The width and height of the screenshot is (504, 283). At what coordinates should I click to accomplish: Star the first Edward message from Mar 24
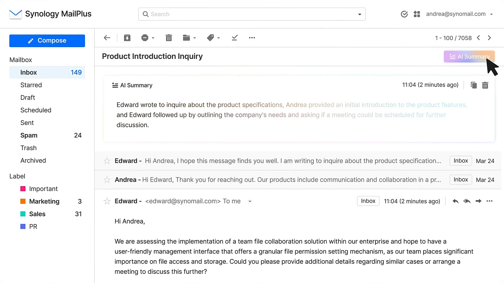tap(107, 161)
